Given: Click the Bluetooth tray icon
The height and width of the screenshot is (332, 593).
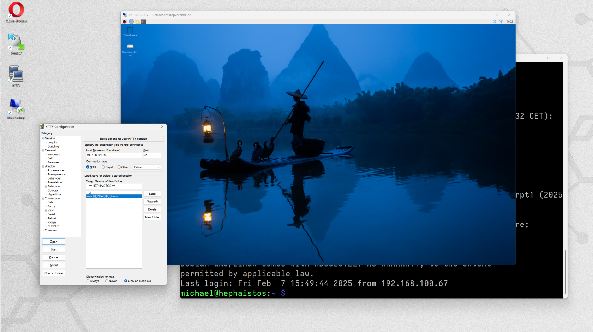Looking at the screenshot, I should (495, 21).
